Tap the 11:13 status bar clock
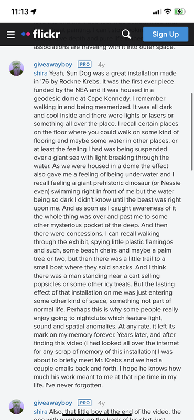 pyautogui.click(x=20, y=12)
